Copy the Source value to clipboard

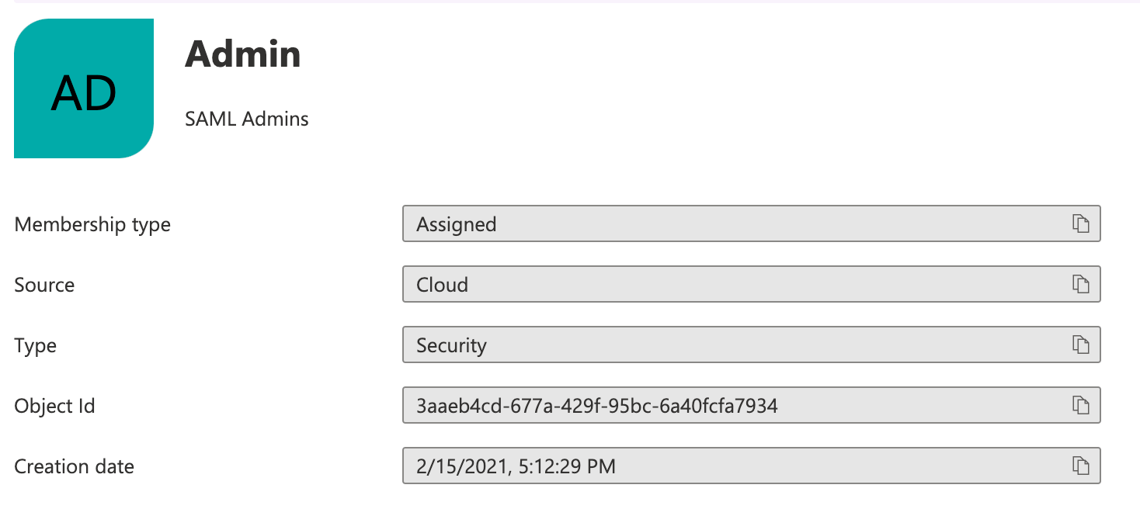click(x=1081, y=284)
